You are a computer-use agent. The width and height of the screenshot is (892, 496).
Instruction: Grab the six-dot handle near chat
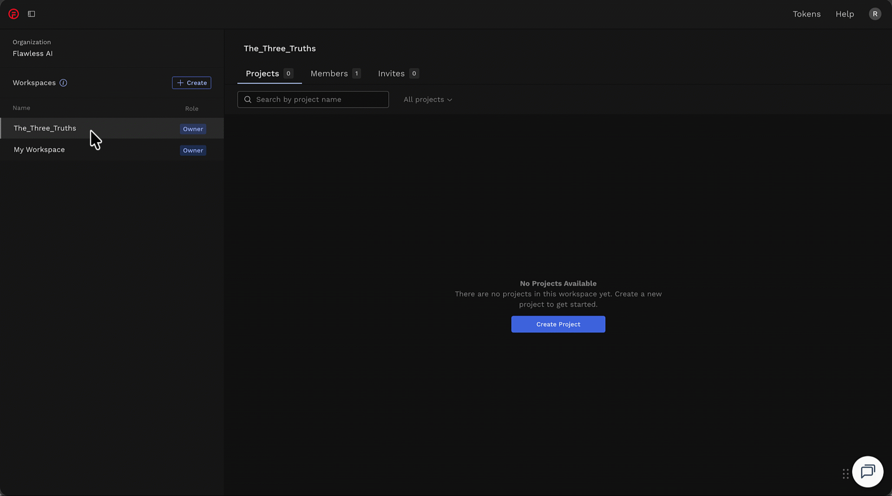point(846,474)
